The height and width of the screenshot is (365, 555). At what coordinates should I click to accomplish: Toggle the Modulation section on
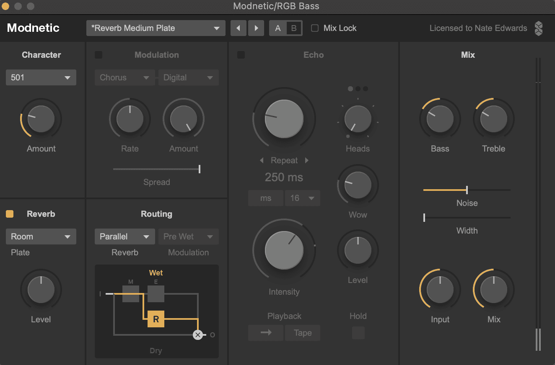[99, 55]
